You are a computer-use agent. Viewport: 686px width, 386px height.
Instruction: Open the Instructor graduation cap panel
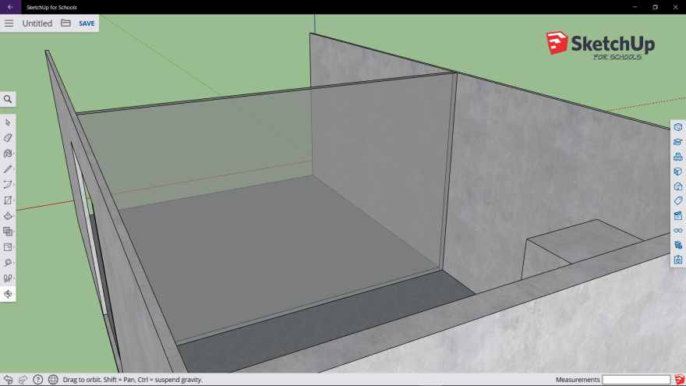[x=678, y=142]
